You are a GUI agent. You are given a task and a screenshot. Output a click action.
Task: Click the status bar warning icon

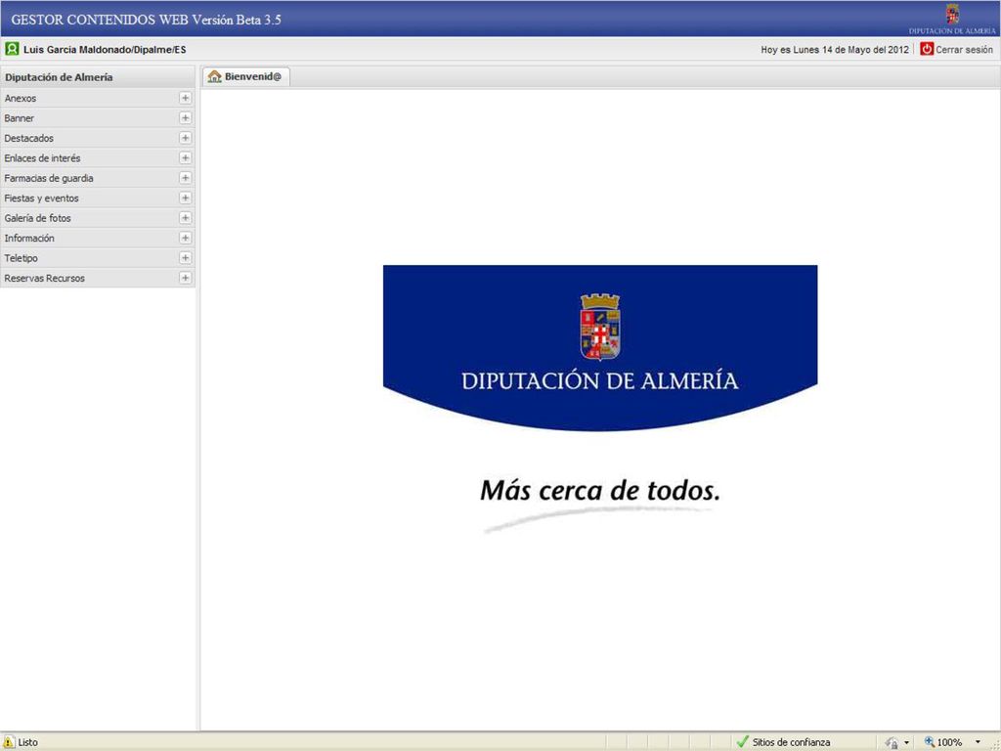pos(9,741)
